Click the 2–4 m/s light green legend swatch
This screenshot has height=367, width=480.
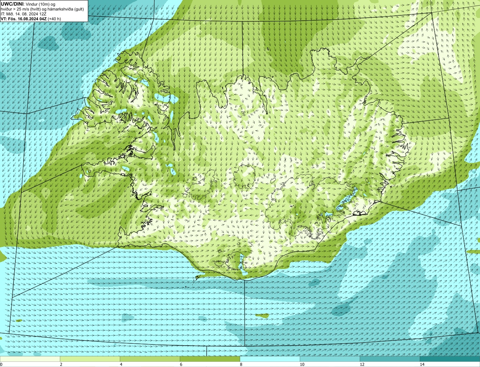tap(90, 359)
